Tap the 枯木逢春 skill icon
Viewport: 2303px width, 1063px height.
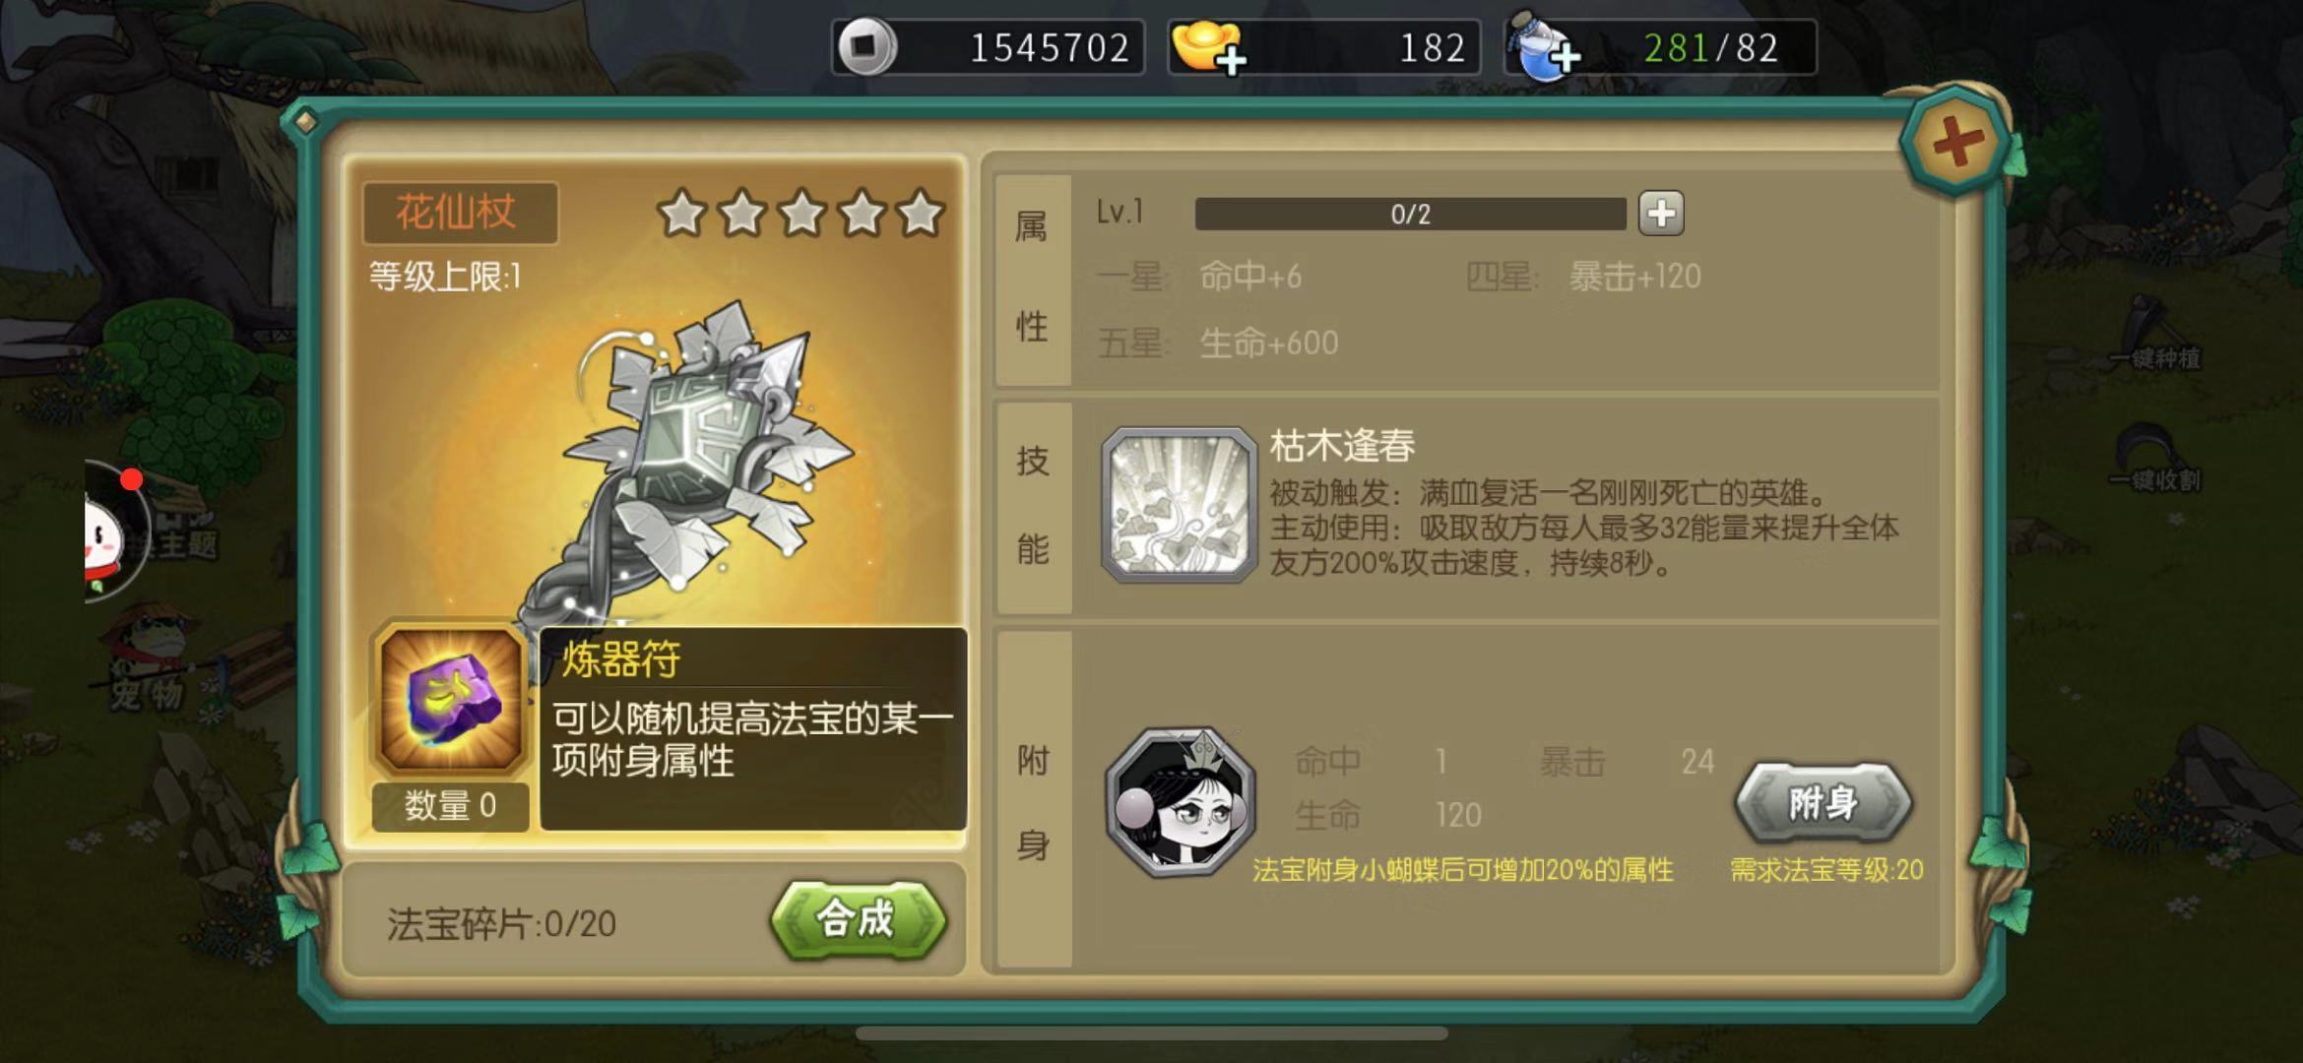click(1179, 504)
